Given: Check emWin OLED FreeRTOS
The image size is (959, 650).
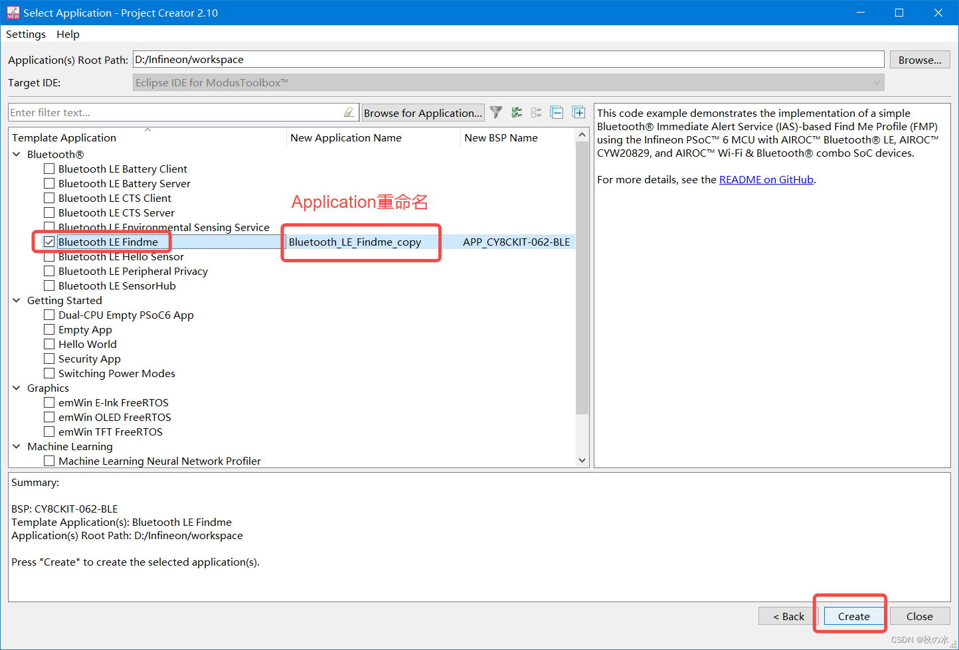Looking at the screenshot, I should click(x=49, y=417).
